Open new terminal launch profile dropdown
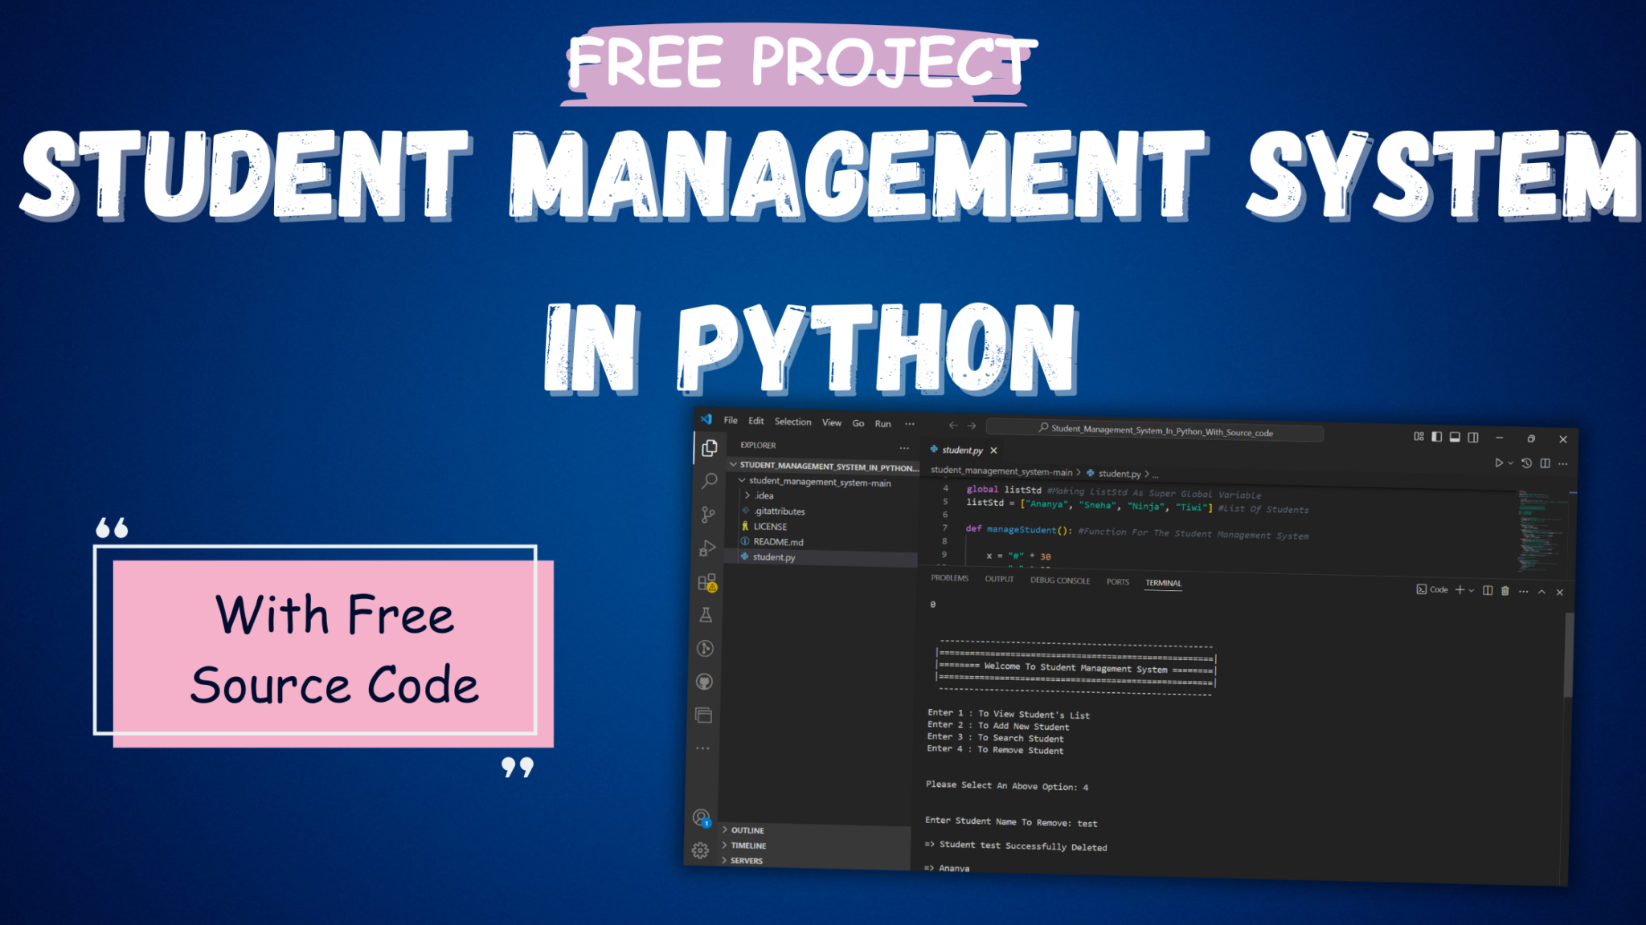Screen dimensions: 1646x925 click(1472, 590)
